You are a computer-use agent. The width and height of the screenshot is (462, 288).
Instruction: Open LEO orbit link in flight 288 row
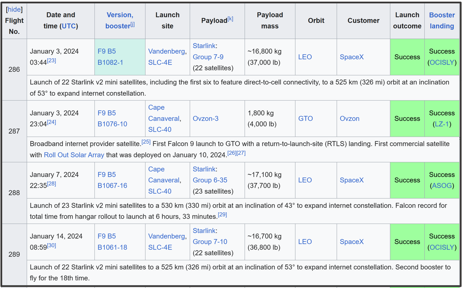click(305, 180)
